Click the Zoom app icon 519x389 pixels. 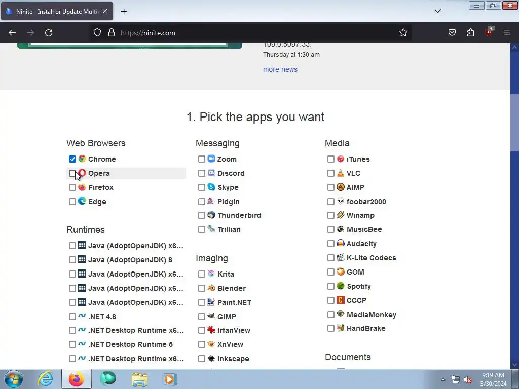[x=211, y=159]
